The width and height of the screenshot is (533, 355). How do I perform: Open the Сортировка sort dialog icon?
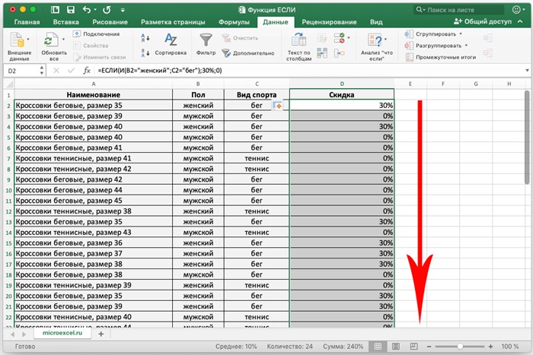pyautogui.click(x=171, y=40)
